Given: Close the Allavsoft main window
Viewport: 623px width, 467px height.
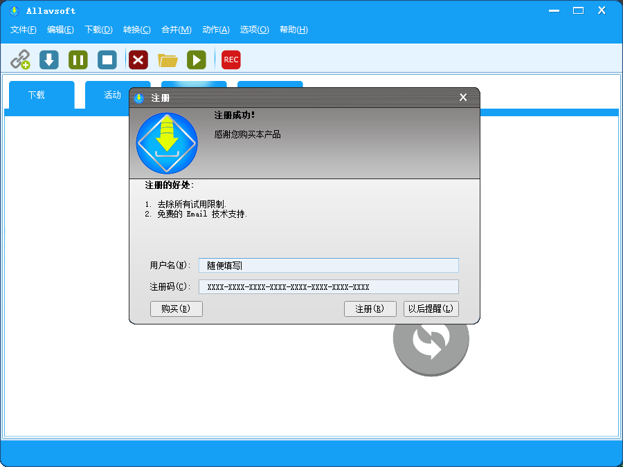Looking at the screenshot, I should 602,10.
